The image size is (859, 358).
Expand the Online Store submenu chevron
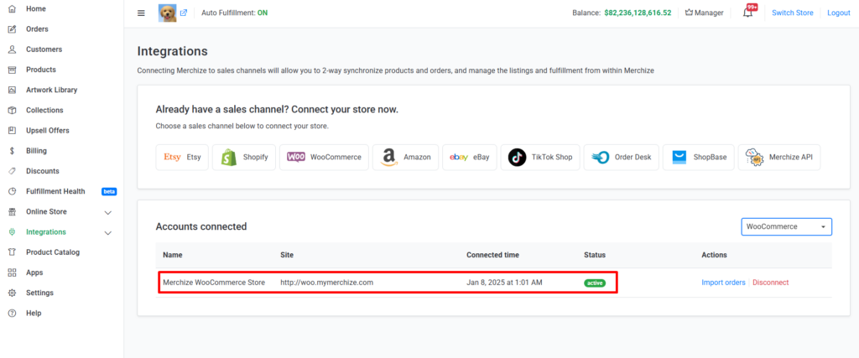point(108,212)
